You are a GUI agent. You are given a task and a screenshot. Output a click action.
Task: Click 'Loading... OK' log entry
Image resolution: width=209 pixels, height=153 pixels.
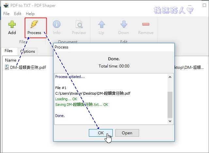[x=66, y=99]
